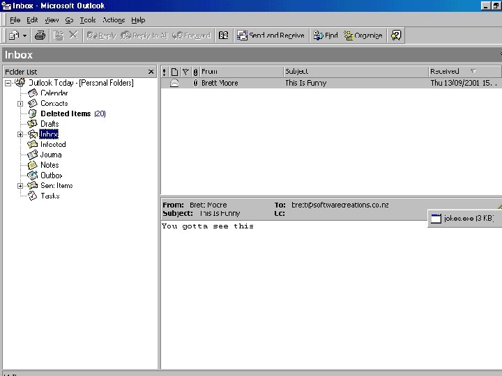502x376 pixels.
Task: Open the View menu
Action: [52, 20]
